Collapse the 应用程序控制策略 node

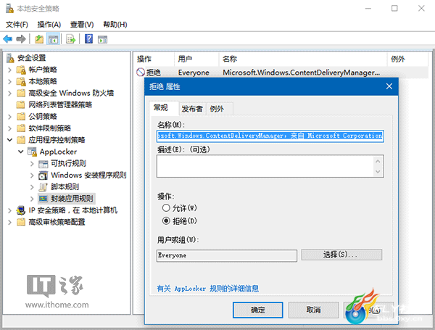point(9,140)
